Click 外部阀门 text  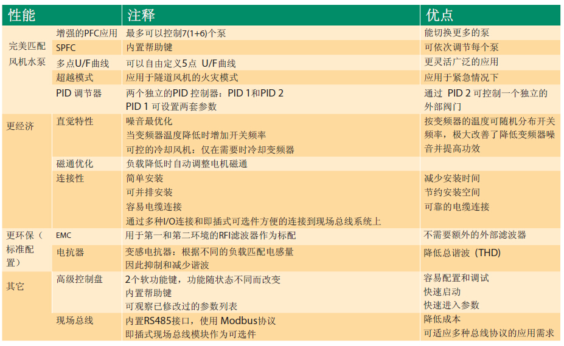[x=443, y=107]
